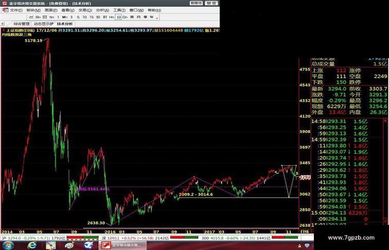Open the Paint palette taskbar icon

pos(69,245)
